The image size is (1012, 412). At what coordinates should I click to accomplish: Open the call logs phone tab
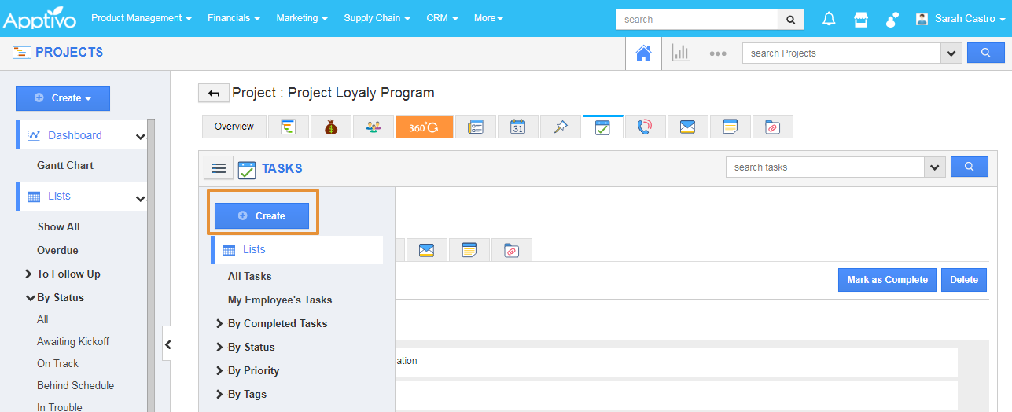(646, 127)
